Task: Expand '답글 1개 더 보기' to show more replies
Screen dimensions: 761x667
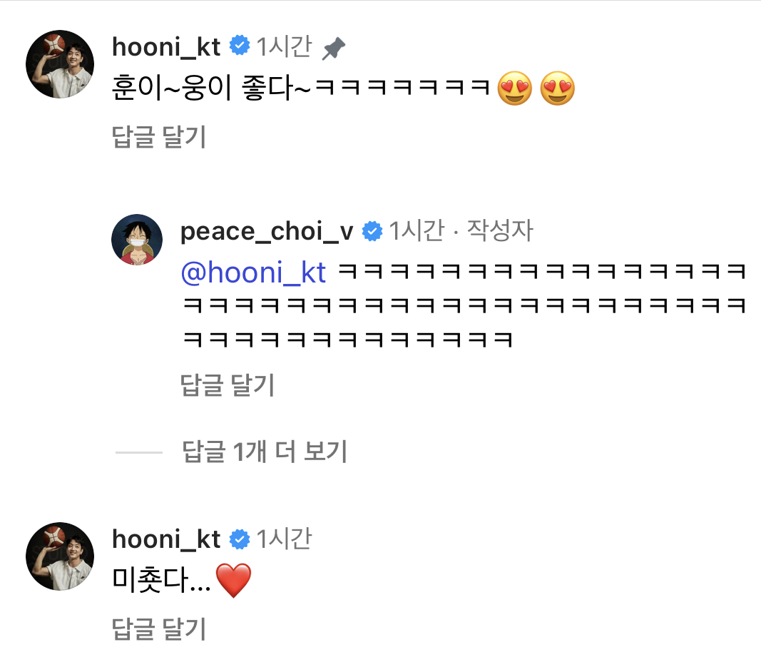Action: 265,452
